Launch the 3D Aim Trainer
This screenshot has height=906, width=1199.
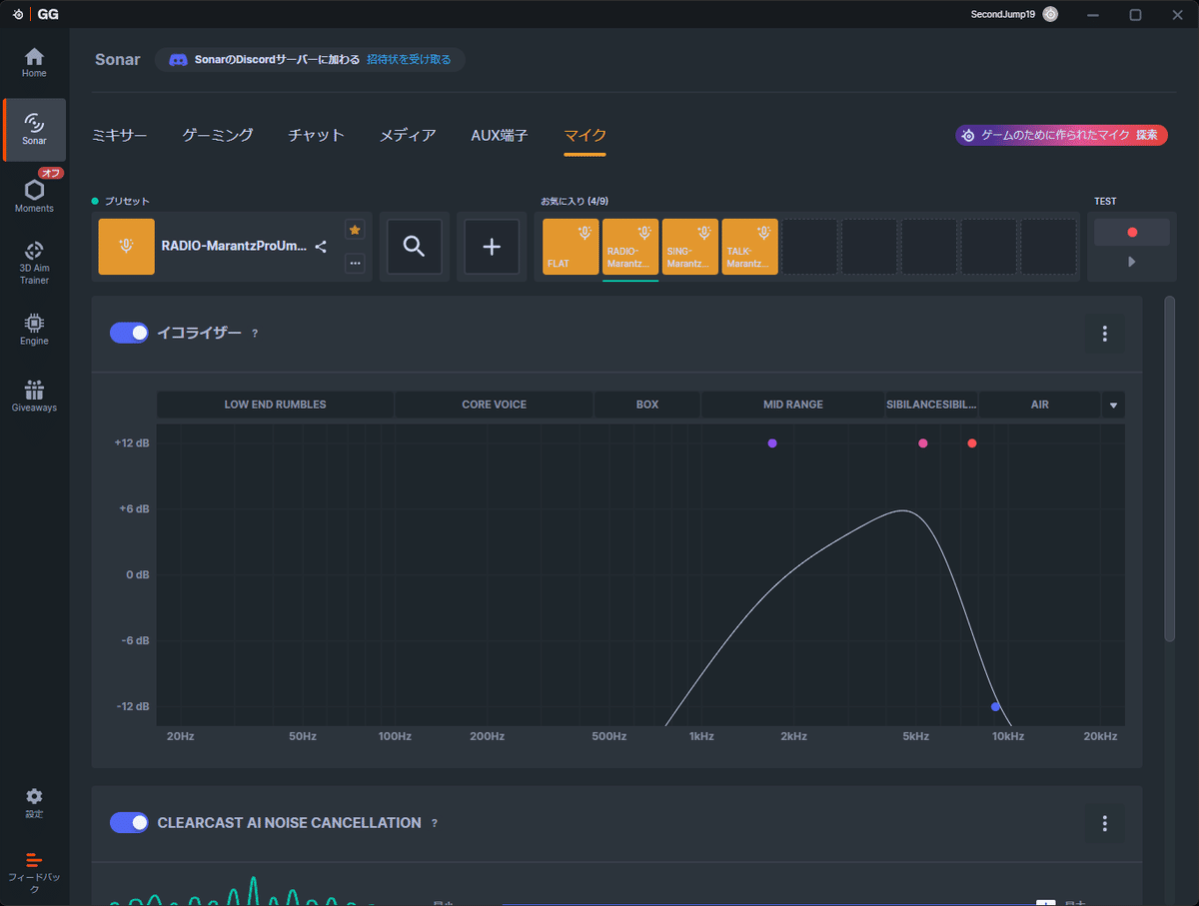click(x=34, y=262)
